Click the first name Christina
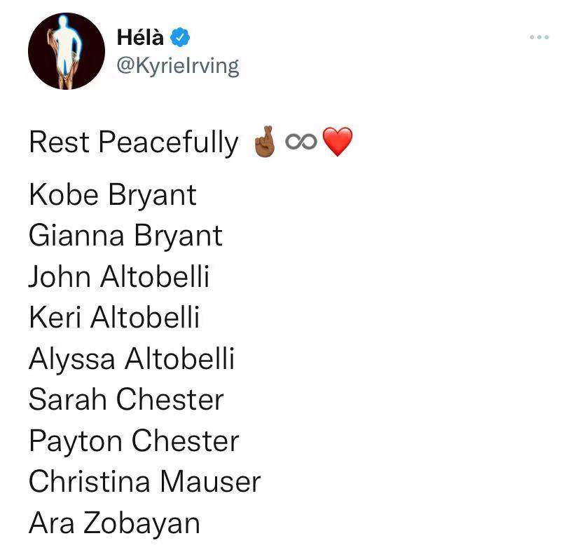The width and height of the screenshot is (580, 557). pos(90,482)
